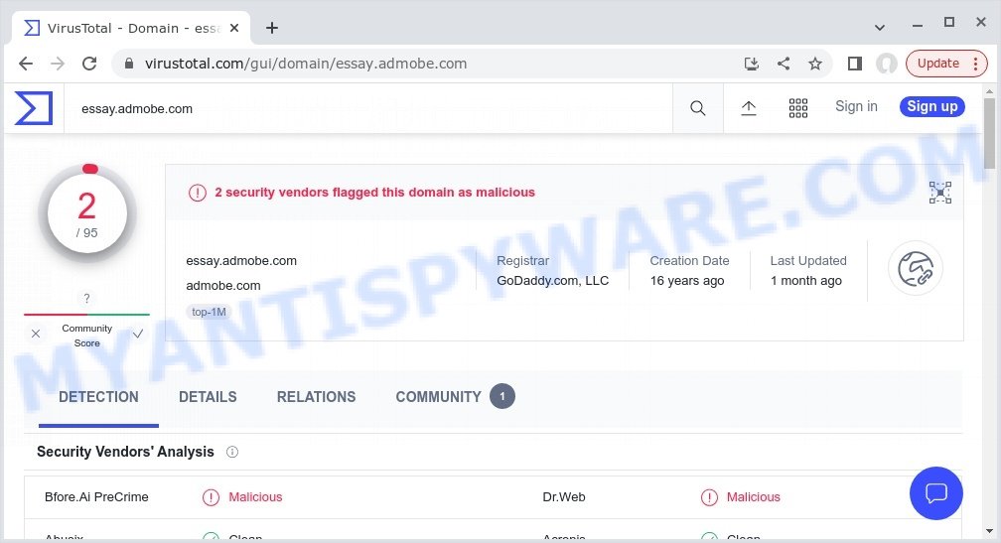Viewport: 1001px width, 543px height.
Task: Click the top-1M tag
Action: (209, 312)
